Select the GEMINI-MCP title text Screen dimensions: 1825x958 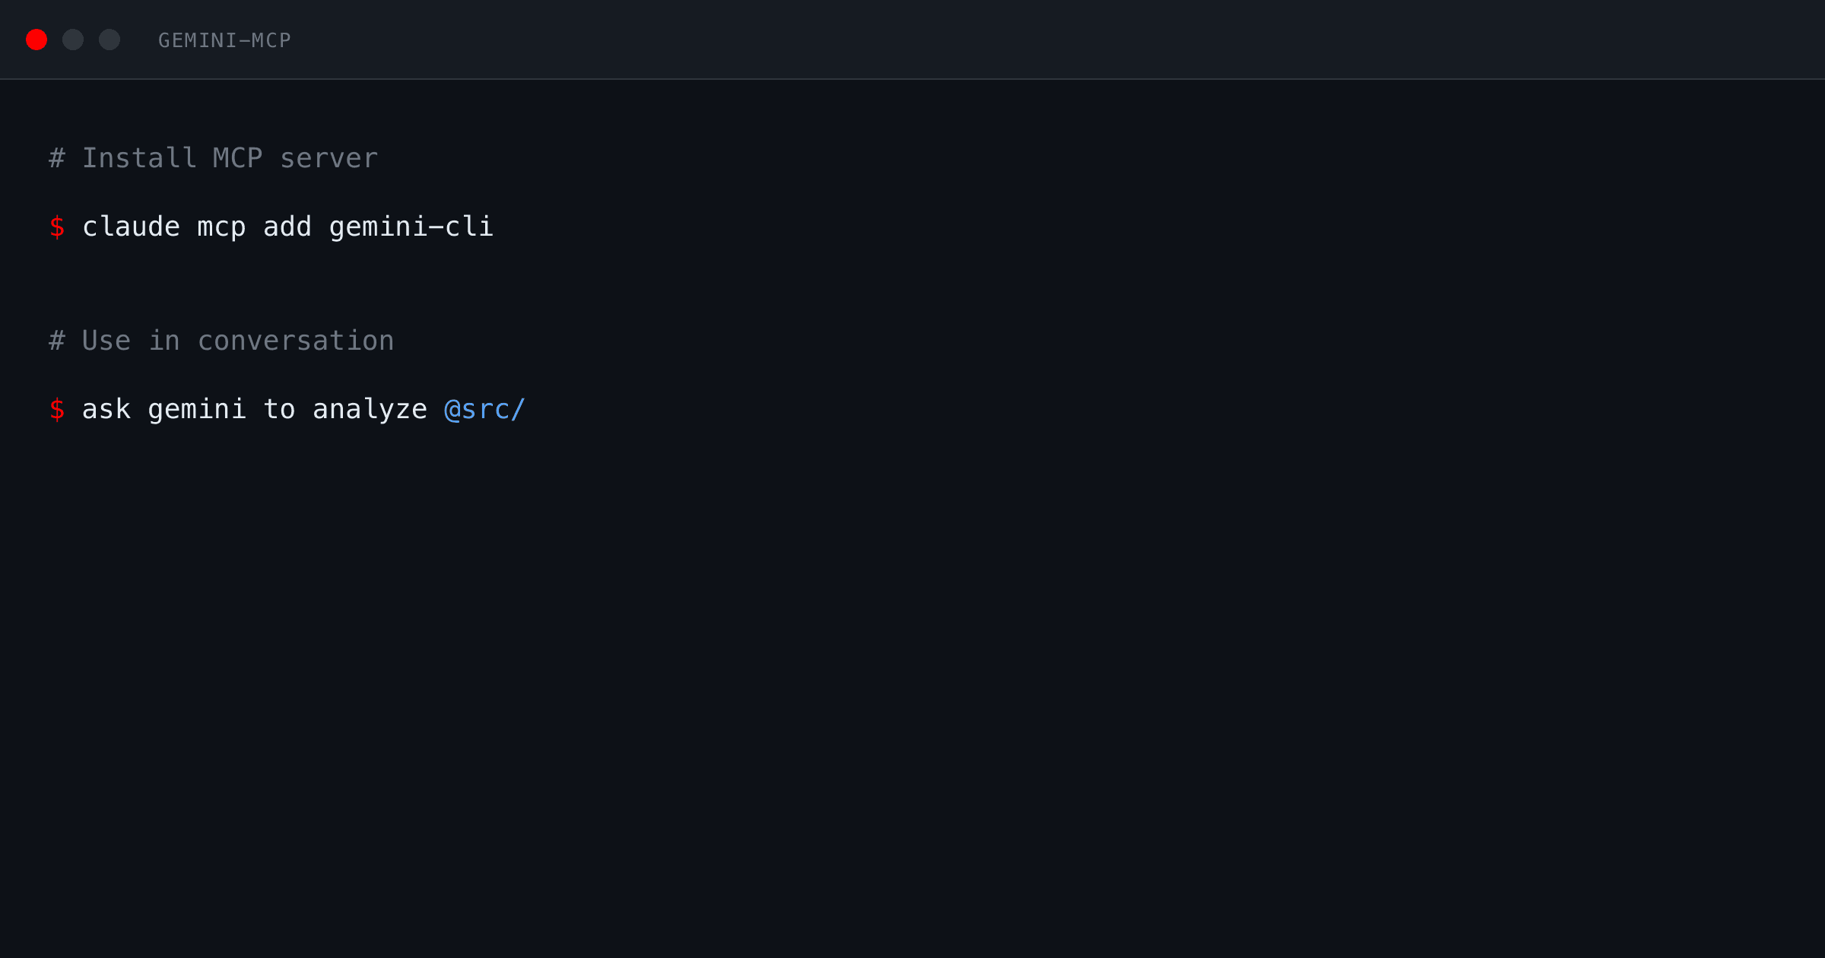224,40
